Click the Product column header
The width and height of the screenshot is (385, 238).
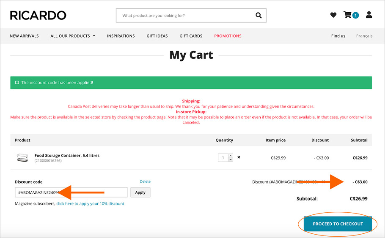coord(22,140)
